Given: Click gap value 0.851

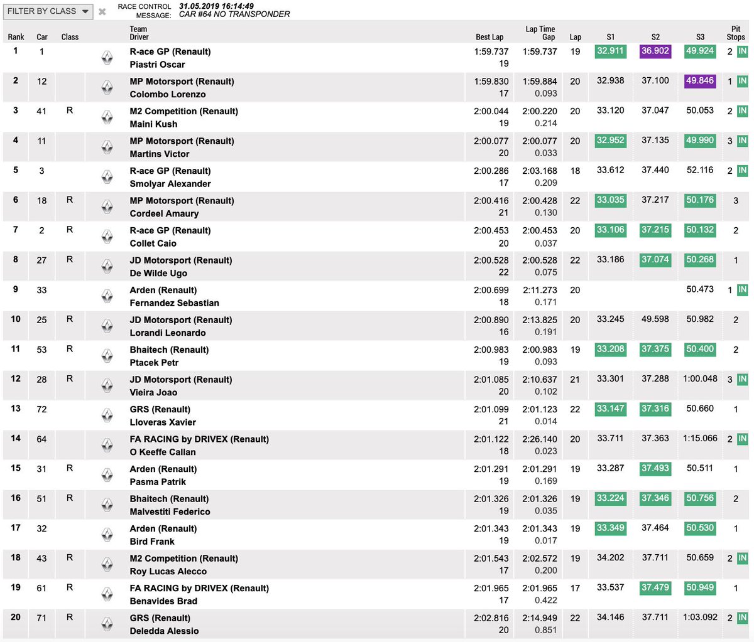Looking at the screenshot, I should point(546,630).
